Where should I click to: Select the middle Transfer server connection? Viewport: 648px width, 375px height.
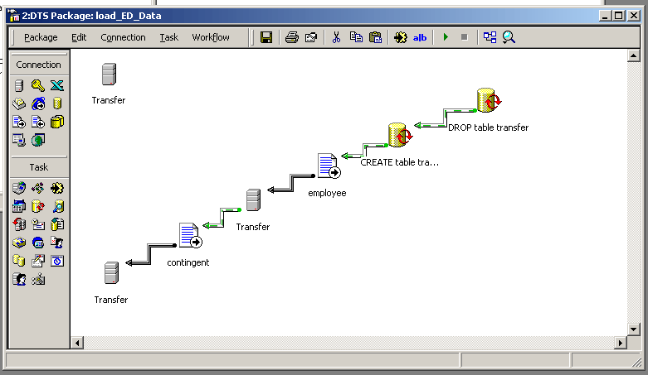(253, 200)
